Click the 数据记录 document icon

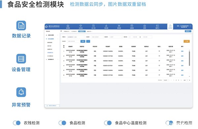21,25
